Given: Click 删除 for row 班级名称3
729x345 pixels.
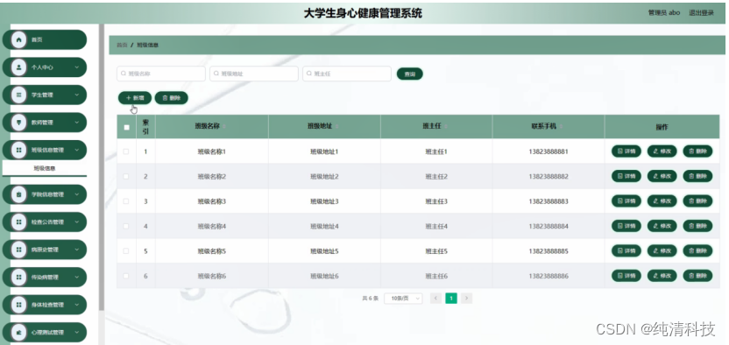Looking at the screenshot, I should click(697, 201).
